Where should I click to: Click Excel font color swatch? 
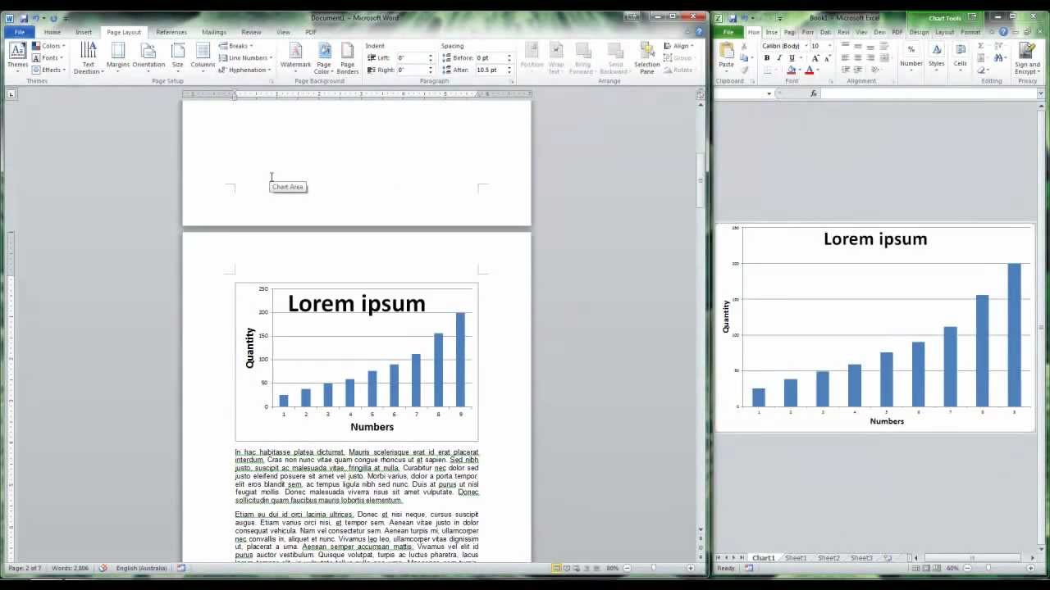tap(809, 70)
